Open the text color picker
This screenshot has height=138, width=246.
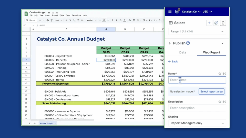point(125,20)
